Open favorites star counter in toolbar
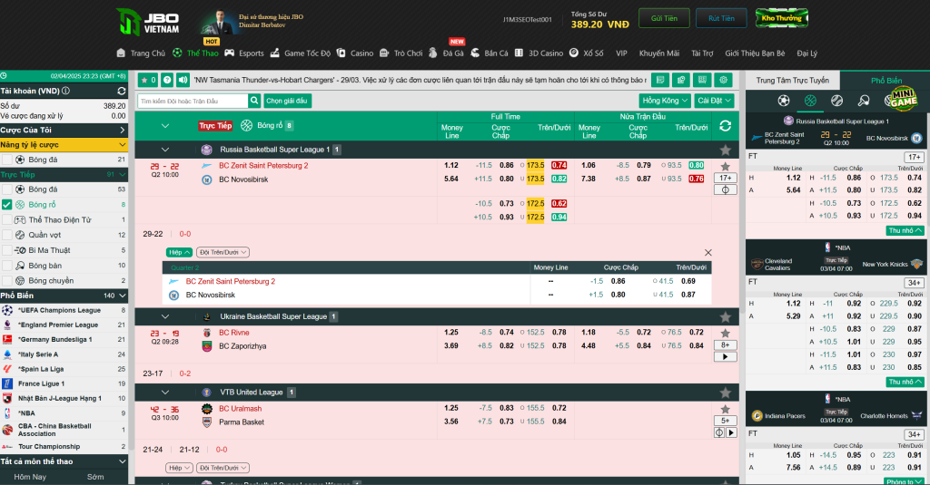The width and height of the screenshot is (930, 485). pos(148,80)
